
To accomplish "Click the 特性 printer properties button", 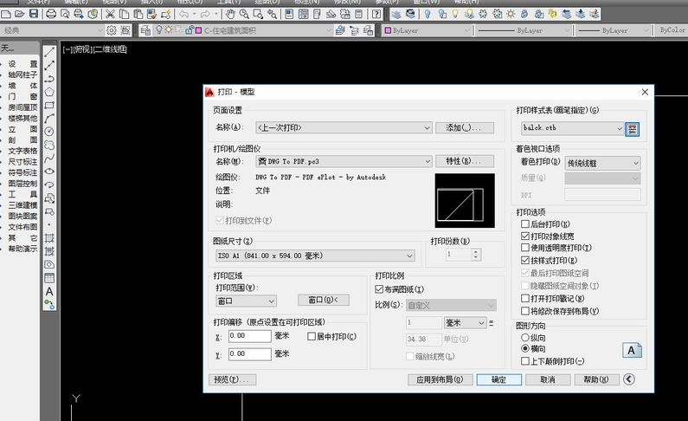I will 465,161.
